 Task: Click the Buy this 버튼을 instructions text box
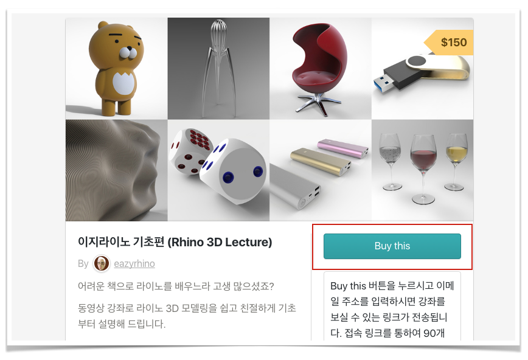point(392,306)
